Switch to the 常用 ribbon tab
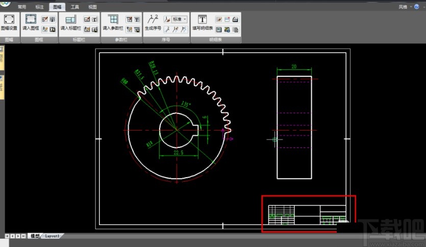426x247 pixels. tap(22, 7)
